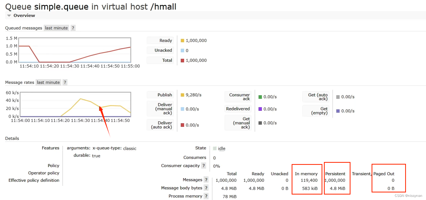Collapse the Overview section triangle
The width and height of the screenshot is (426, 200).
tap(9, 16)
